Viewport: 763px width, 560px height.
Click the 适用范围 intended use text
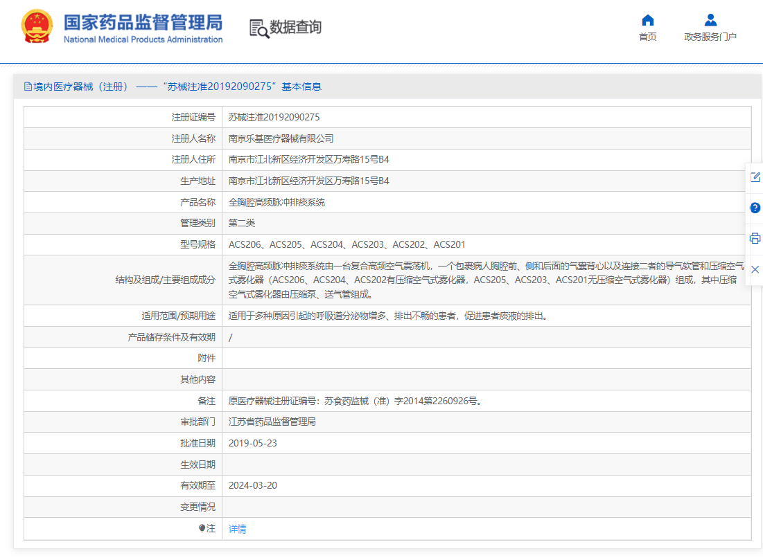click(389, 316)
